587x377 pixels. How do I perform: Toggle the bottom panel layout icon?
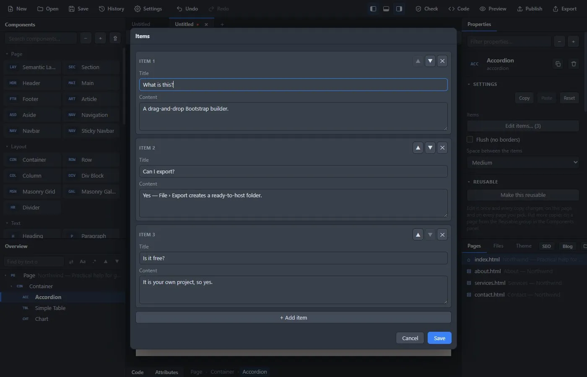(386, 9)
